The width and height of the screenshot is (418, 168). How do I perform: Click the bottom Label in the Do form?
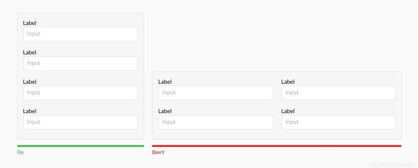click(30, 111)
